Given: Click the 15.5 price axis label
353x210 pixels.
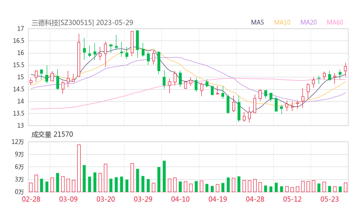Looking at the screenshot, I should [x=19, y=65].
